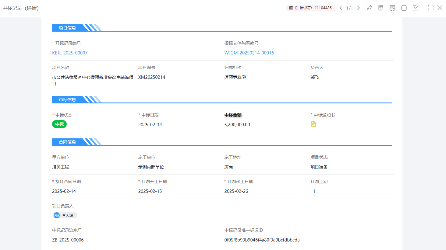This screenshot has width=446, height=250.
Task: Click the 中标金额 value 5,200,000.00
Action: [x=237, y=125]
